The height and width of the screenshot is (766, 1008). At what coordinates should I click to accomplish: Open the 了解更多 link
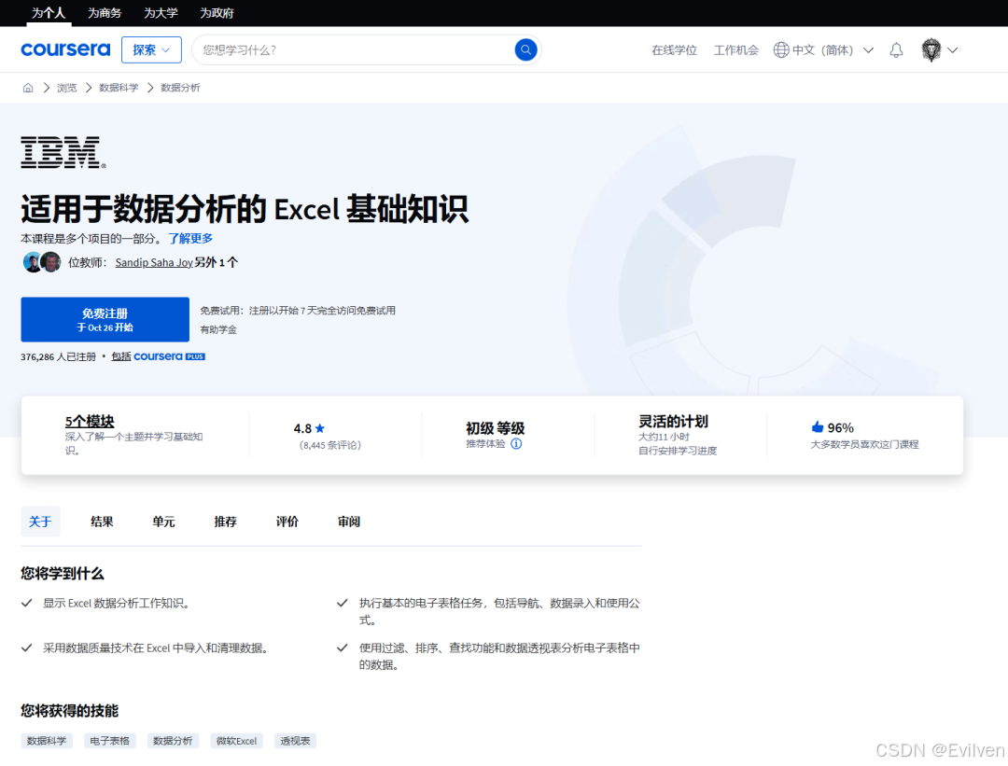coord(190,239)
